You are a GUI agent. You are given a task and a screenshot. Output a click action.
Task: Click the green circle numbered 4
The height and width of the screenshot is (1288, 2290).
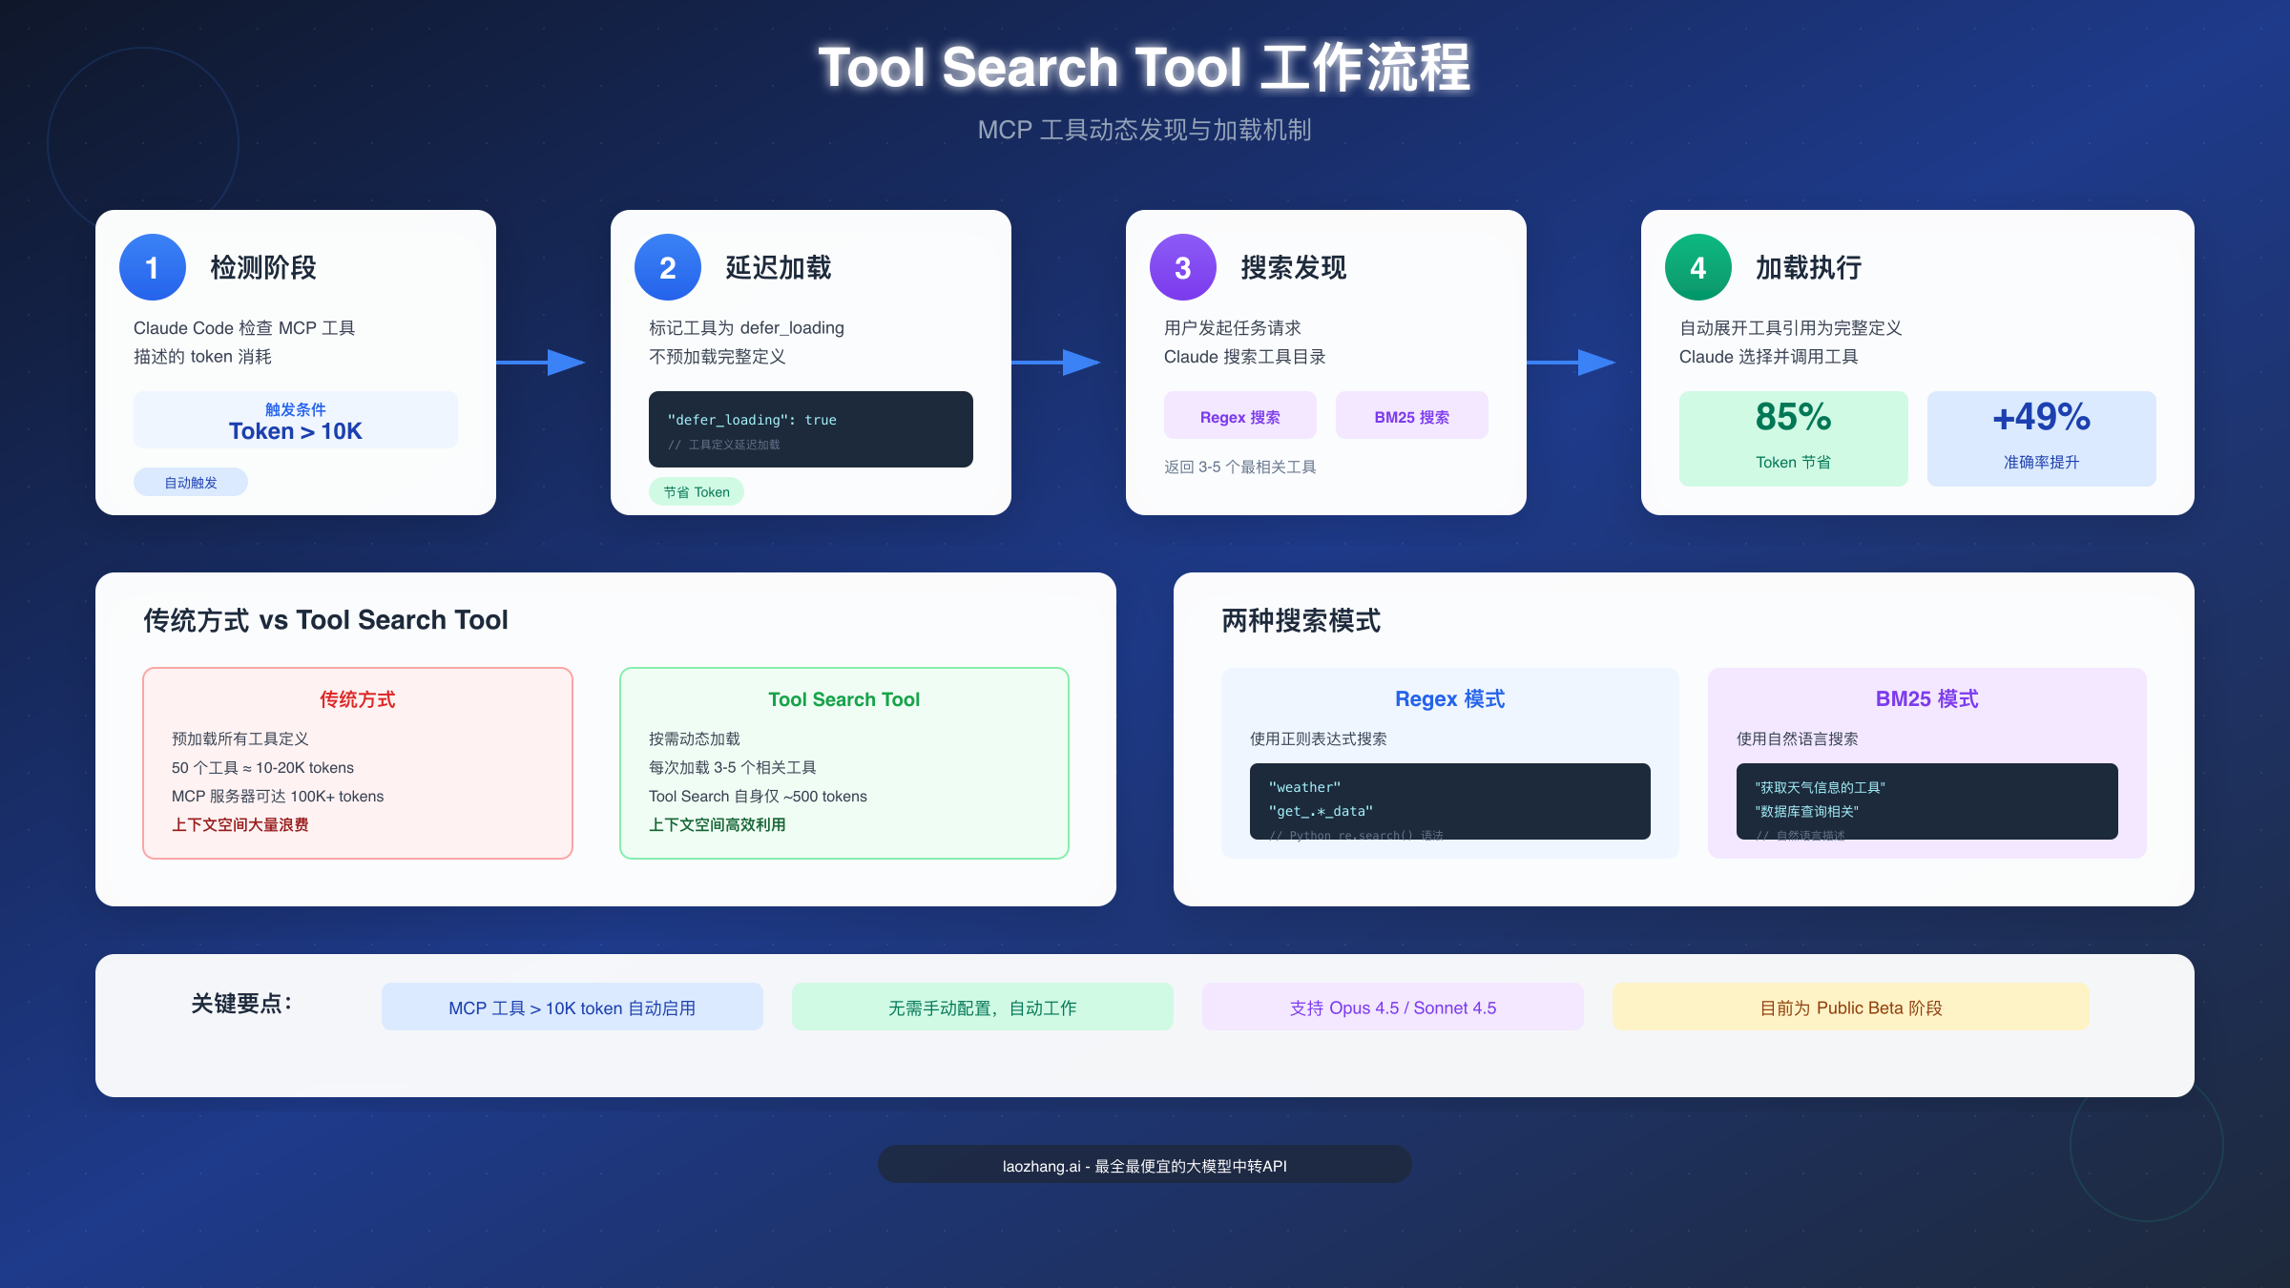pyautogui.click(x=1697, y=268)
